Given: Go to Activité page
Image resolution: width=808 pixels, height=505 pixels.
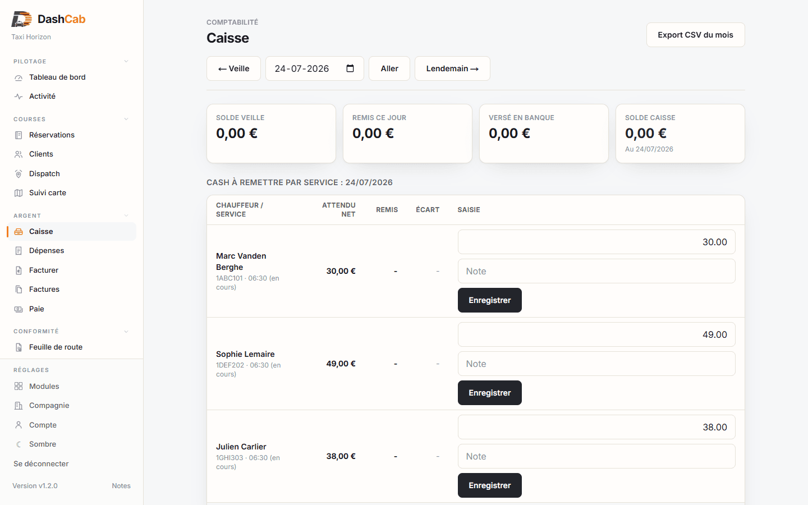Looking at the screenshot, I should 71,97.
